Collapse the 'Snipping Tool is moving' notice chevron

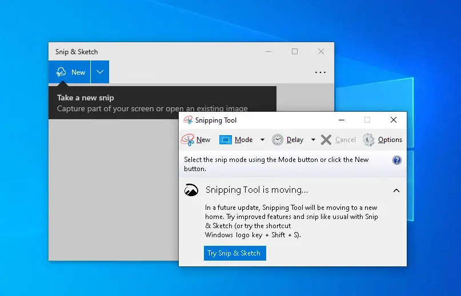(x=396, y=190)
